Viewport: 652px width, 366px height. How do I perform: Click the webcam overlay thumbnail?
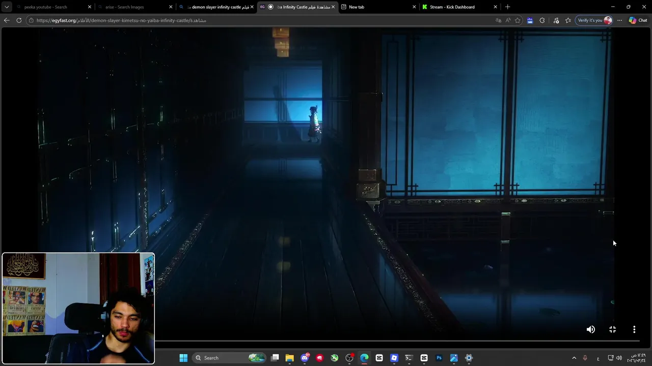(78, 309)
